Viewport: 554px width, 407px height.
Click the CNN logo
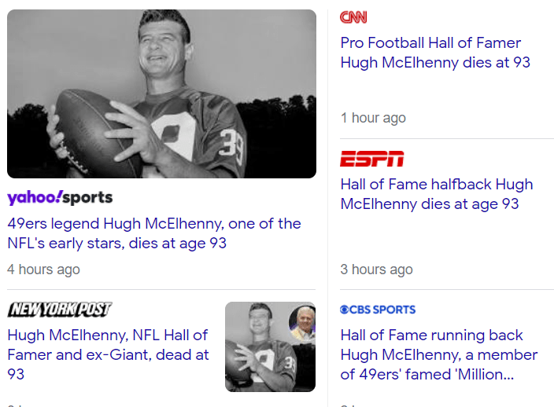[353, 16]
